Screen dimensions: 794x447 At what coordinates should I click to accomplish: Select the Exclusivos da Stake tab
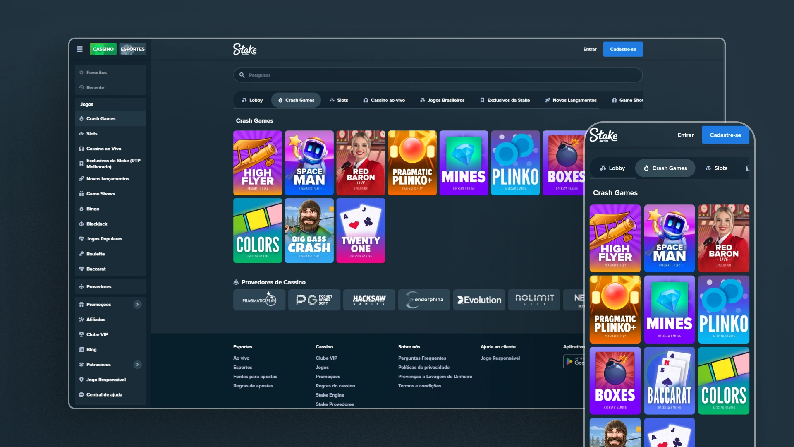point(505,100)
